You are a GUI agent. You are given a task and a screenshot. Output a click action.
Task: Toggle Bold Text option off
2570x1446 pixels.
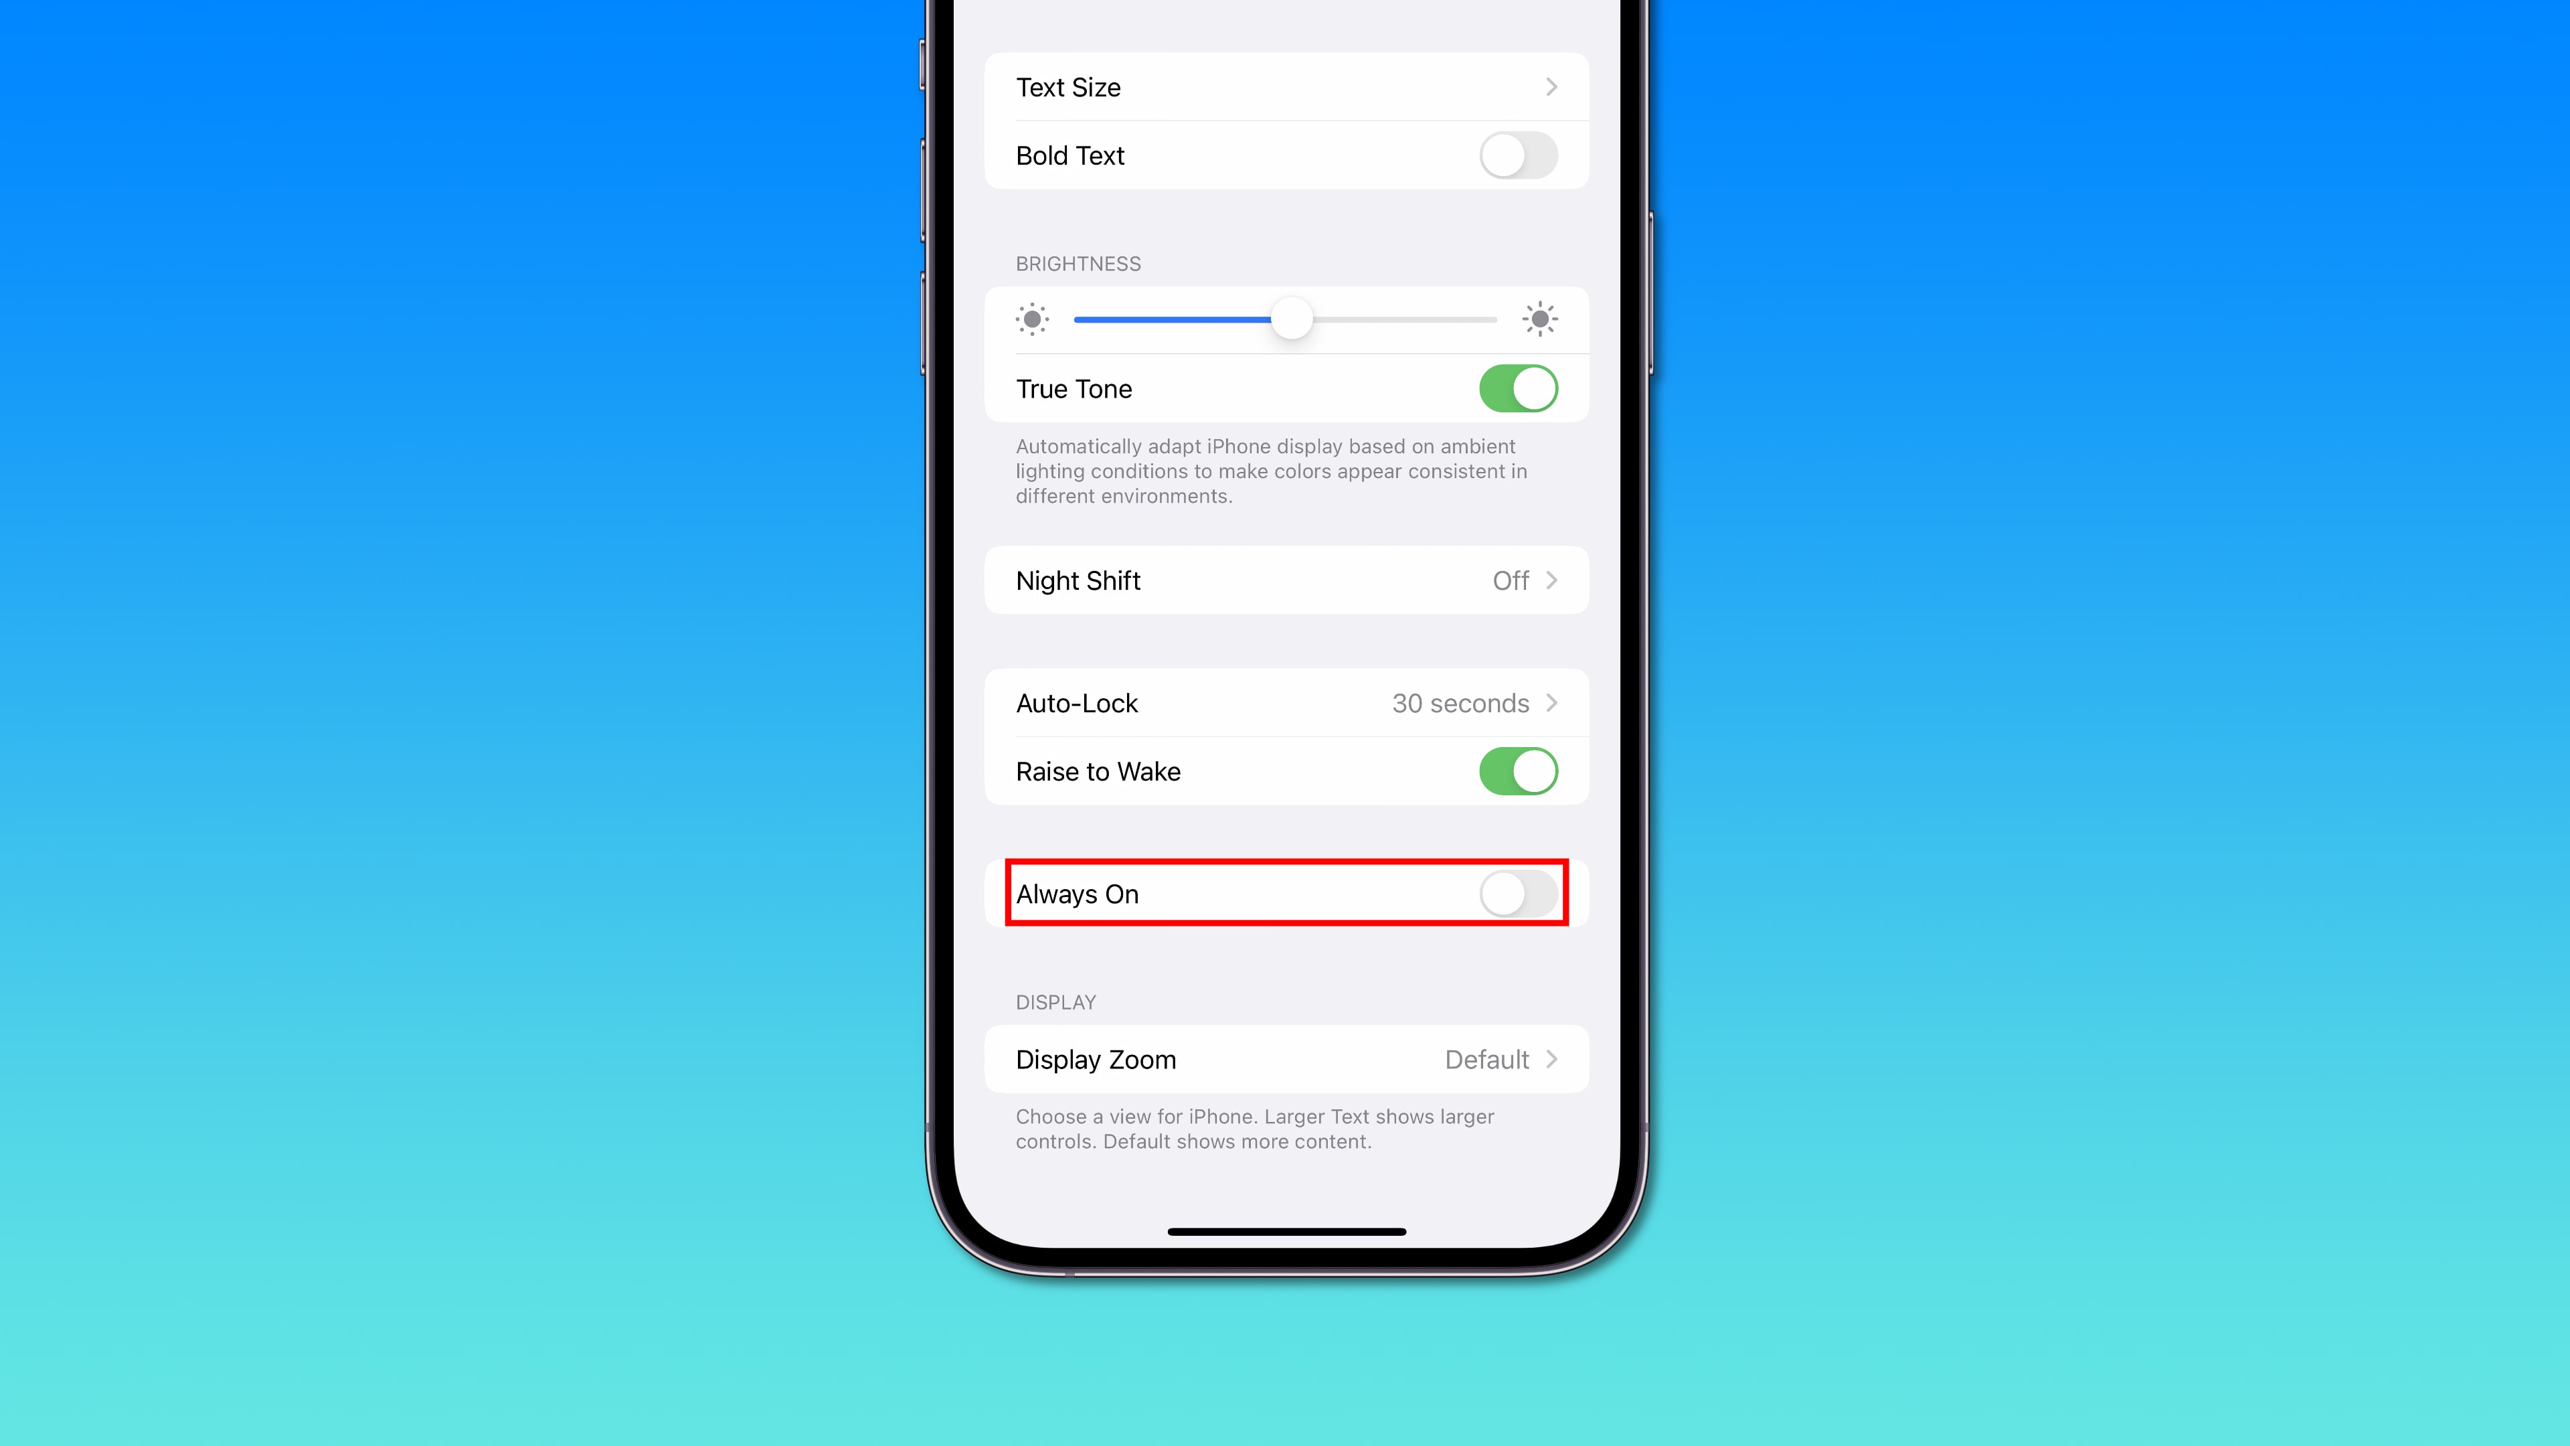point(1518,155)
